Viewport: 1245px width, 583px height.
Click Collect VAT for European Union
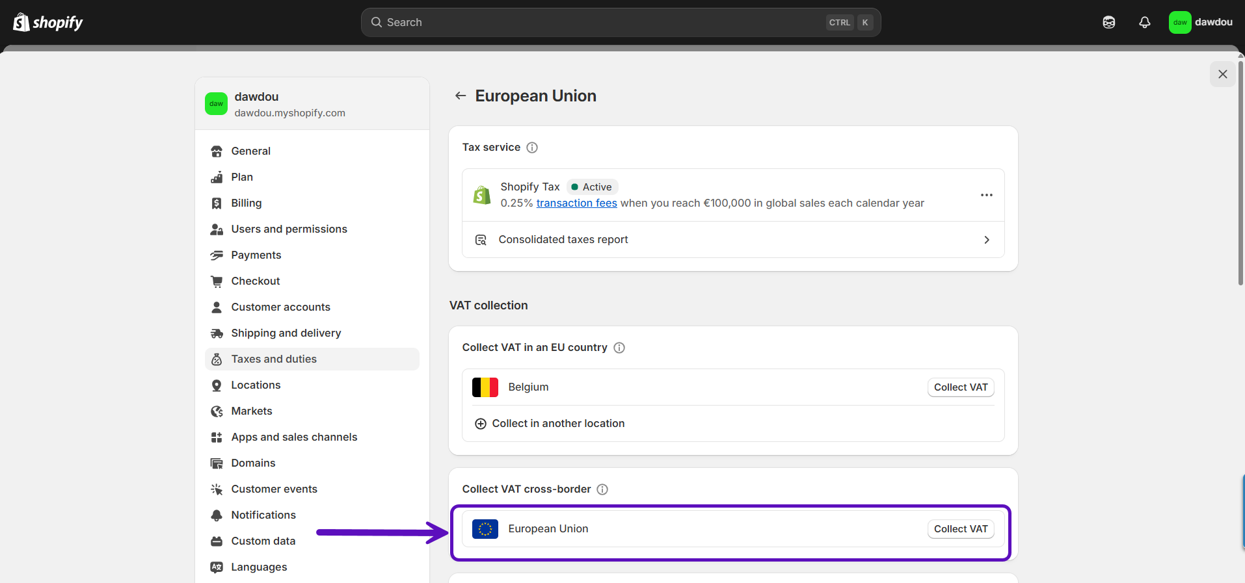(x=960, y=529)
